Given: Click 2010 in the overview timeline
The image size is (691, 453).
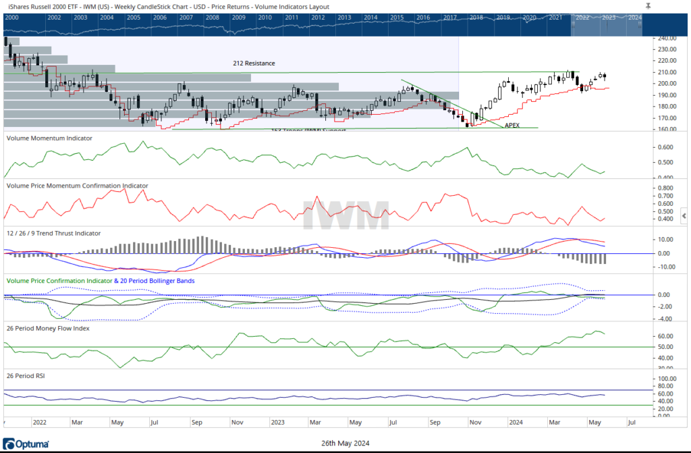Looking at the screenshot, I should pyautogui.click(x=265, y=17).
